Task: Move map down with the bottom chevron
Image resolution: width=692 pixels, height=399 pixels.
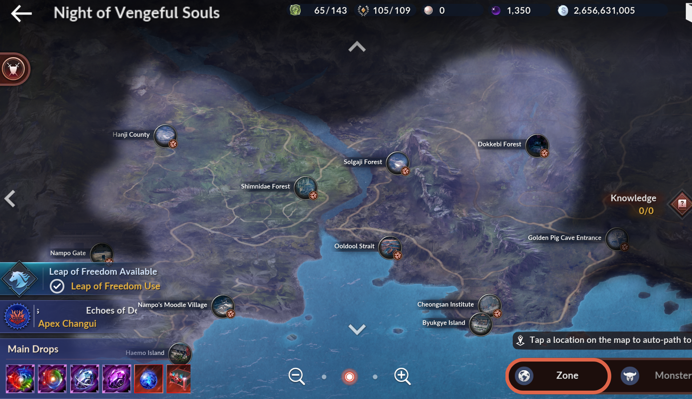Action: click(357, 329)
